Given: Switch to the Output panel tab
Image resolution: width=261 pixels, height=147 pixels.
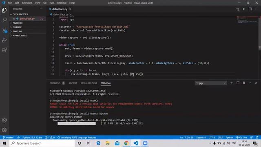Looking at the screenshot, I should (73, 83).
